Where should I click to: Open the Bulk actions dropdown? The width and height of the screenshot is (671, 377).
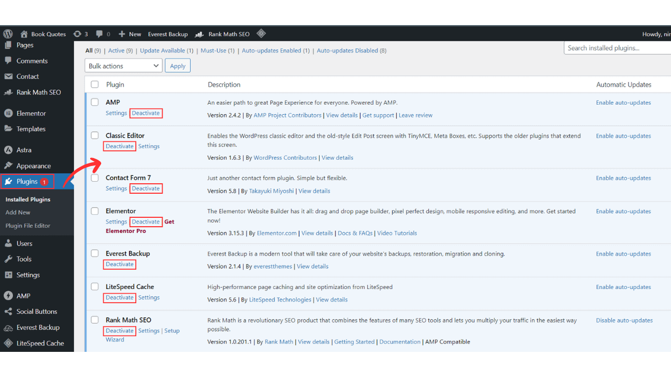point(123,65)
